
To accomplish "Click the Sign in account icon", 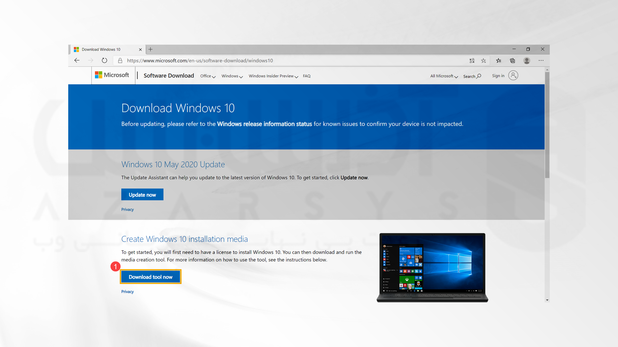I will point(513,76).
